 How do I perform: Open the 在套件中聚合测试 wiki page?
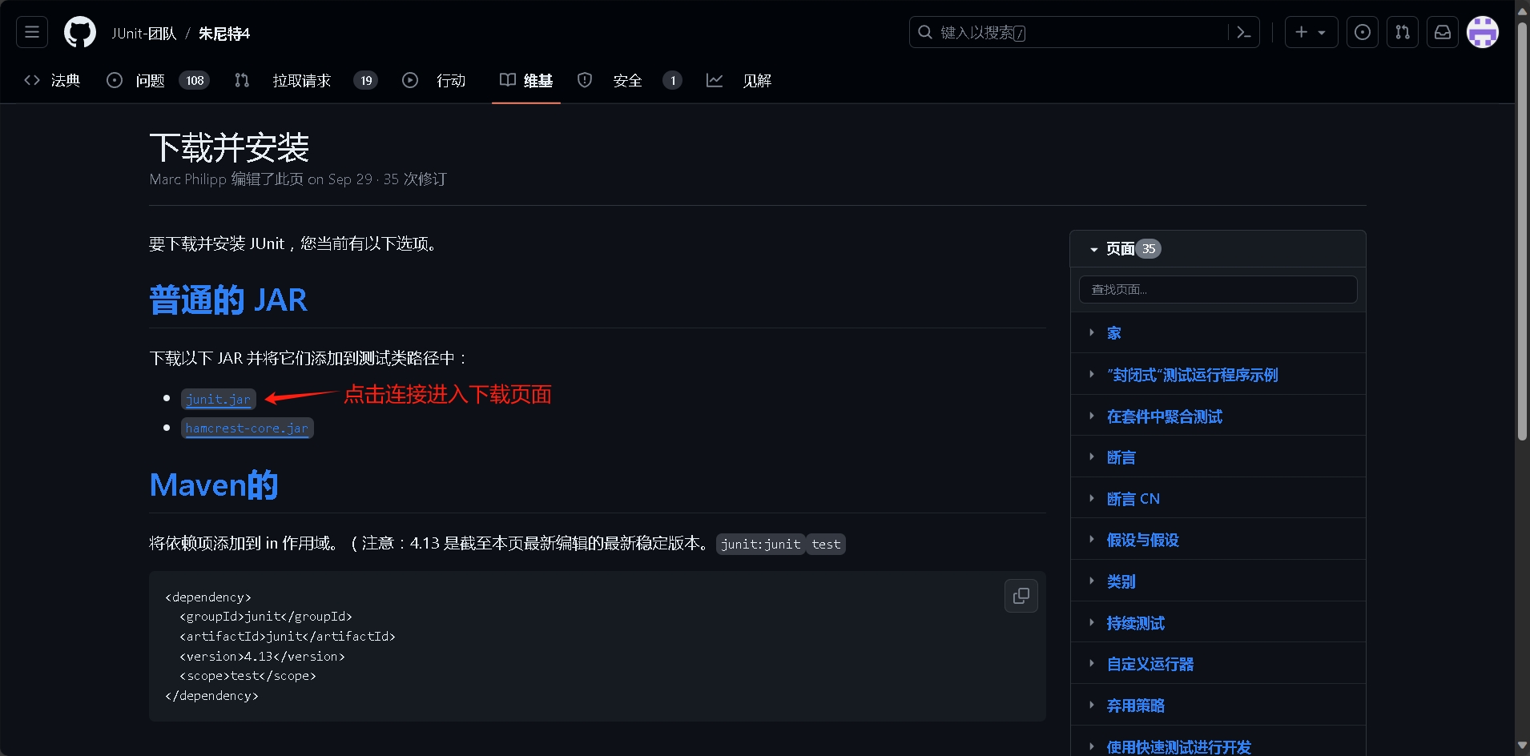(1164, 416)
